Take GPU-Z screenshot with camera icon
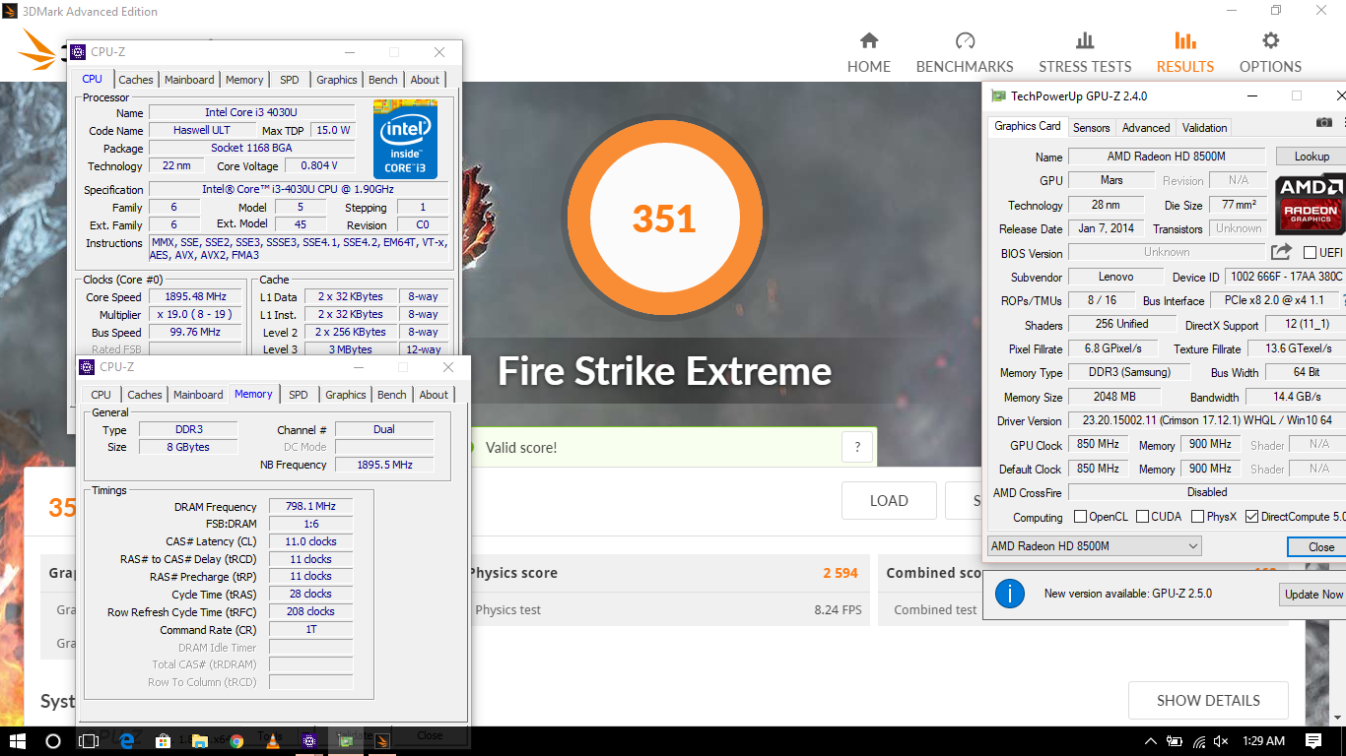1346x756 pixels. coord(1323,122)
